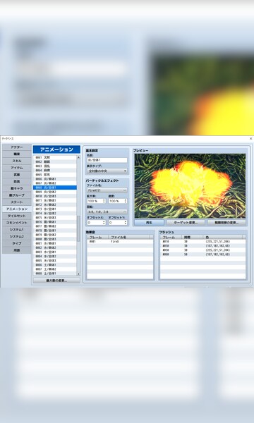Image resolution: width=254 pixels, height=423 pixels.
Task: Open the particle effect ファイル名 selector
Action: point(107,190)
